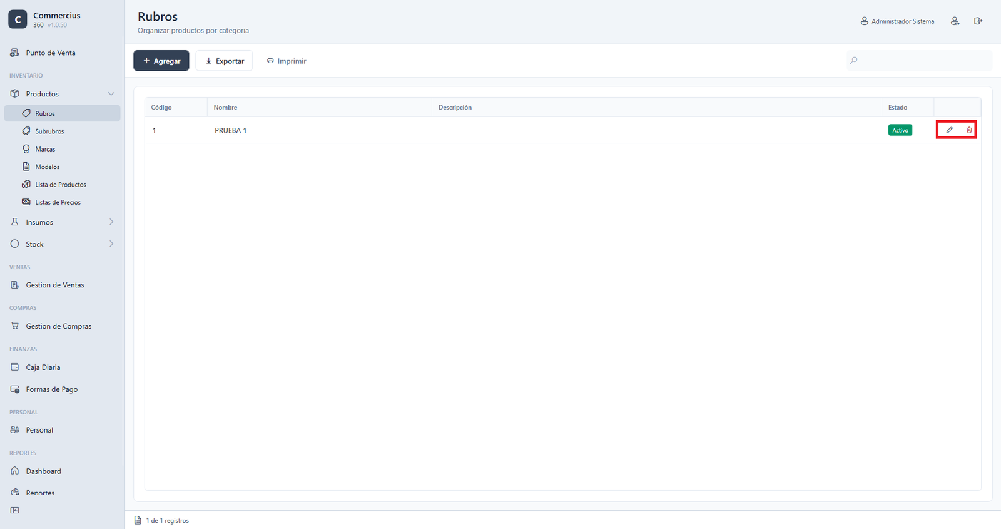
Task: Click the Agregar button
Action: point(161,61)
